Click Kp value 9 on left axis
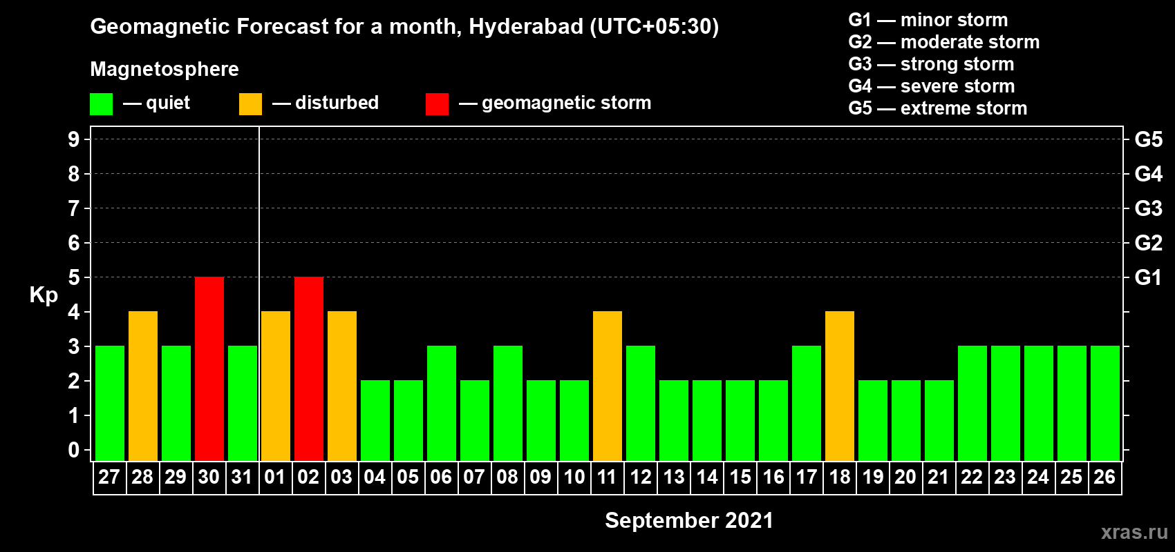Viewport: 1175px width, 552px height. 74,139
